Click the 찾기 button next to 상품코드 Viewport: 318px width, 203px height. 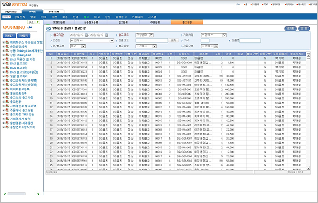[x=174, y=41]
